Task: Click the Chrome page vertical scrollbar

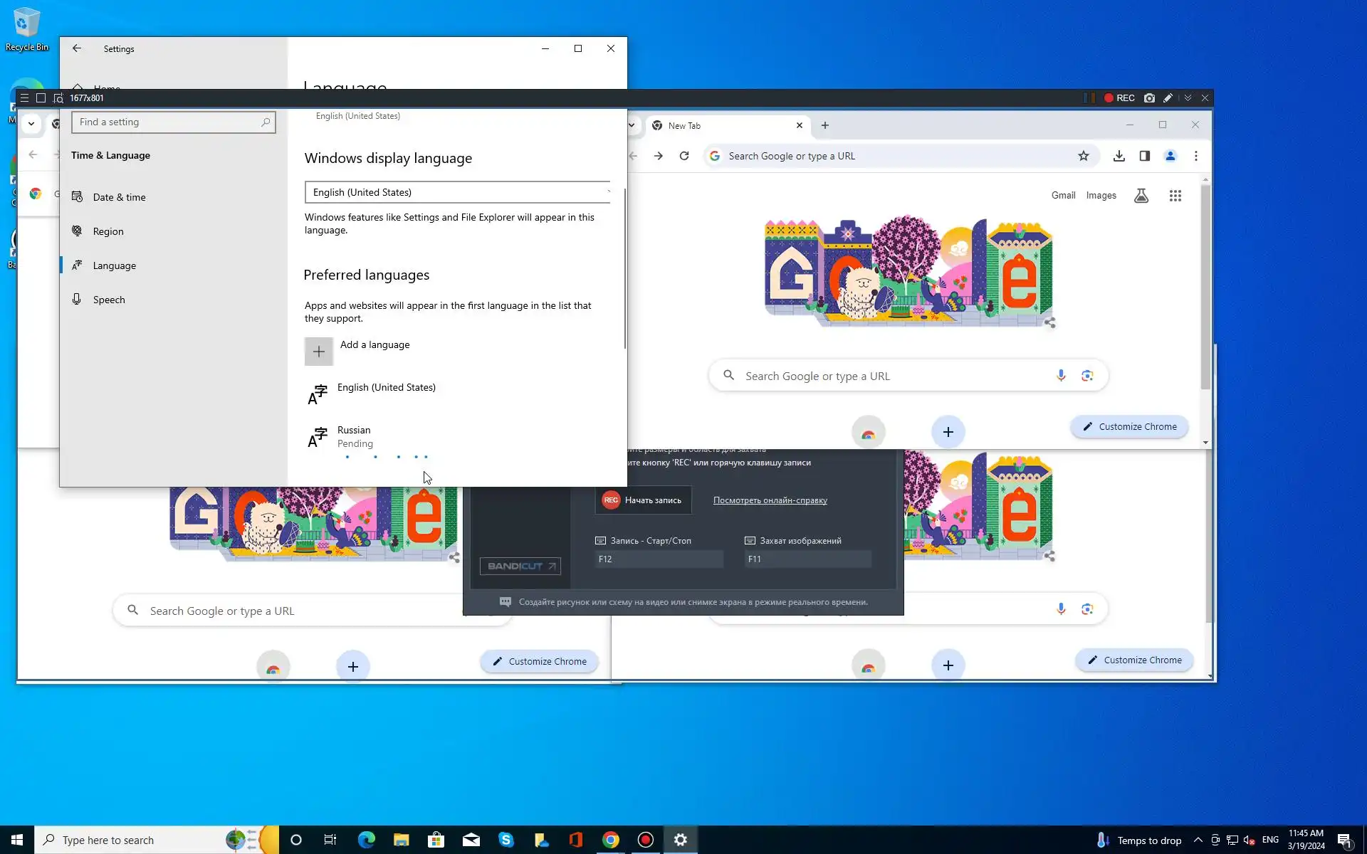Action: (x=1205, y=285)
